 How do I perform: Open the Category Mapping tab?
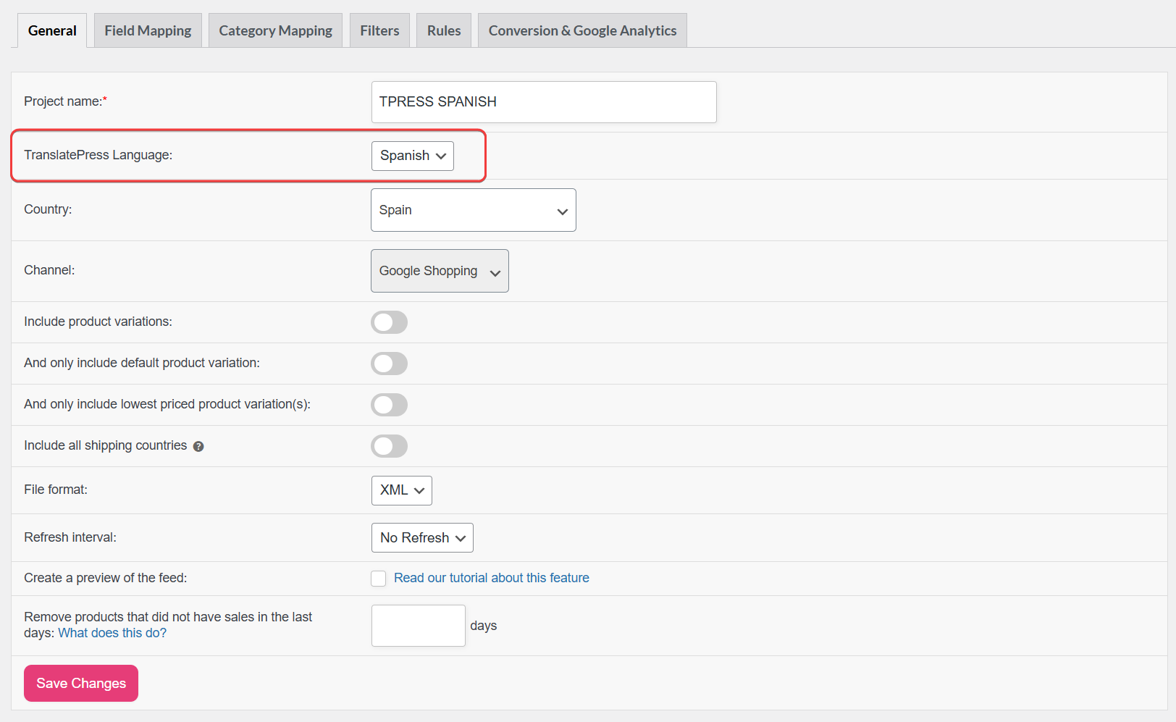tap(275, 30)
